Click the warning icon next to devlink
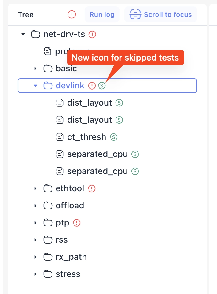The image size is (217, 294). point(92,86)
